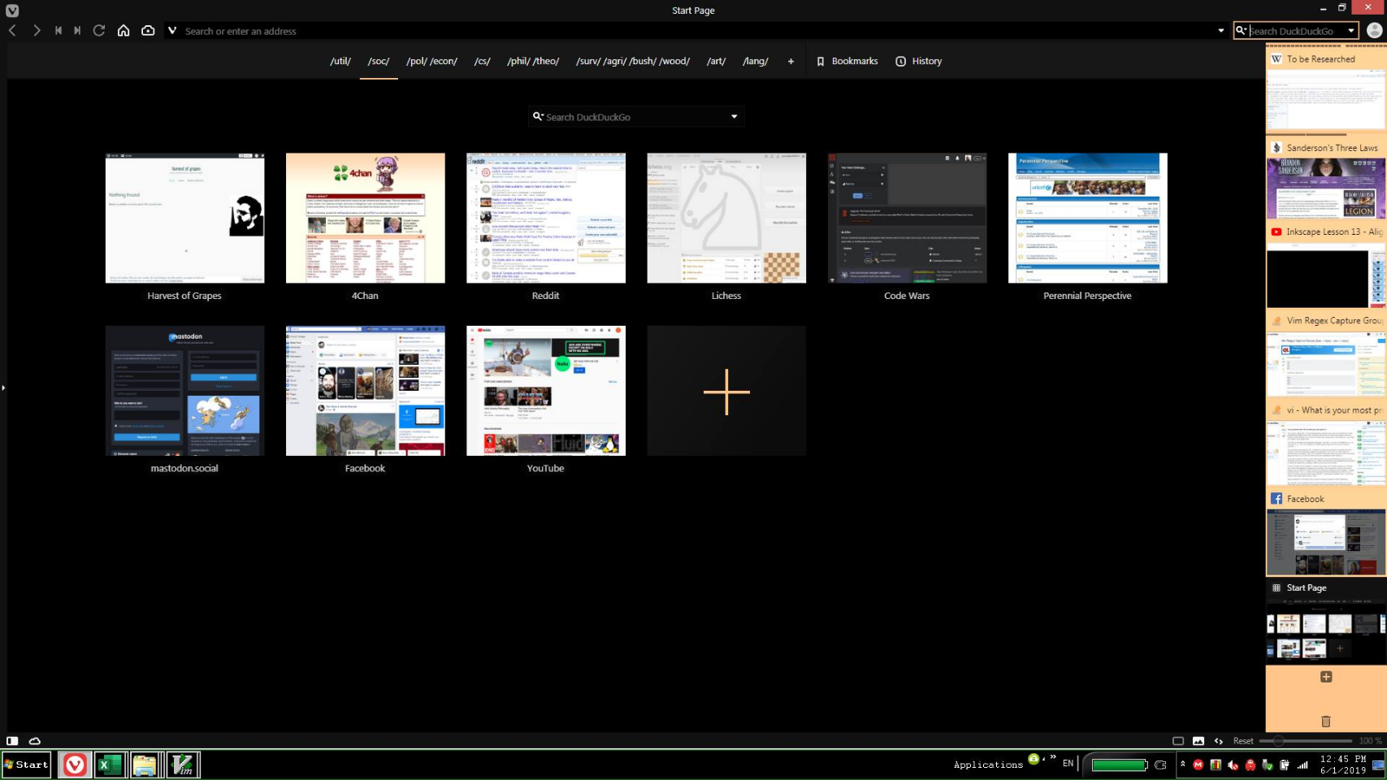Open the YouTube speed dial
The image size is (1387, 780).
pos(546,391)
